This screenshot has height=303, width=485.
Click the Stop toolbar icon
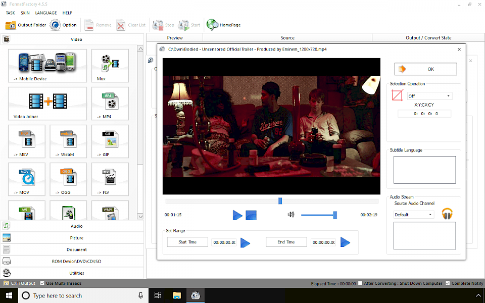tap(158, 25)
